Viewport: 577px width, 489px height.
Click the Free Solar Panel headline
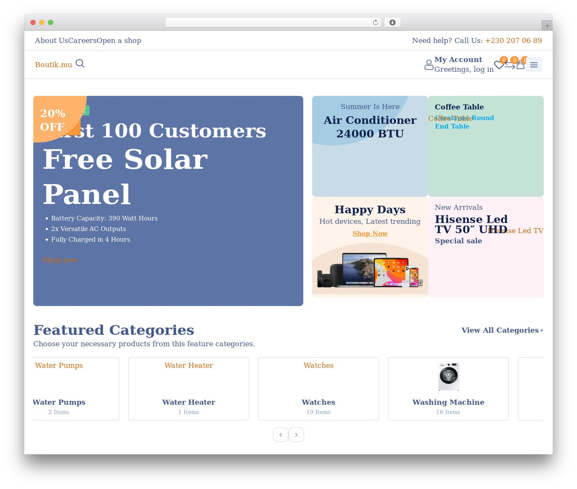[125, 176]
